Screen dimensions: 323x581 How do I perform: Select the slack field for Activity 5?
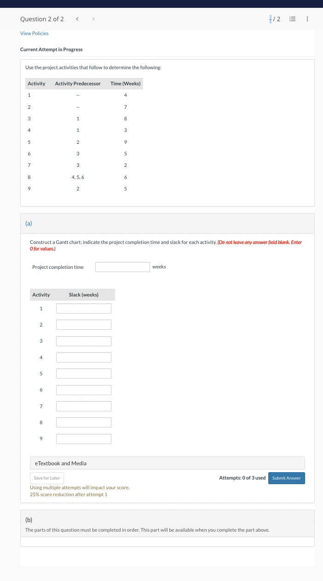pyautogui.click(x=83, y=373)
